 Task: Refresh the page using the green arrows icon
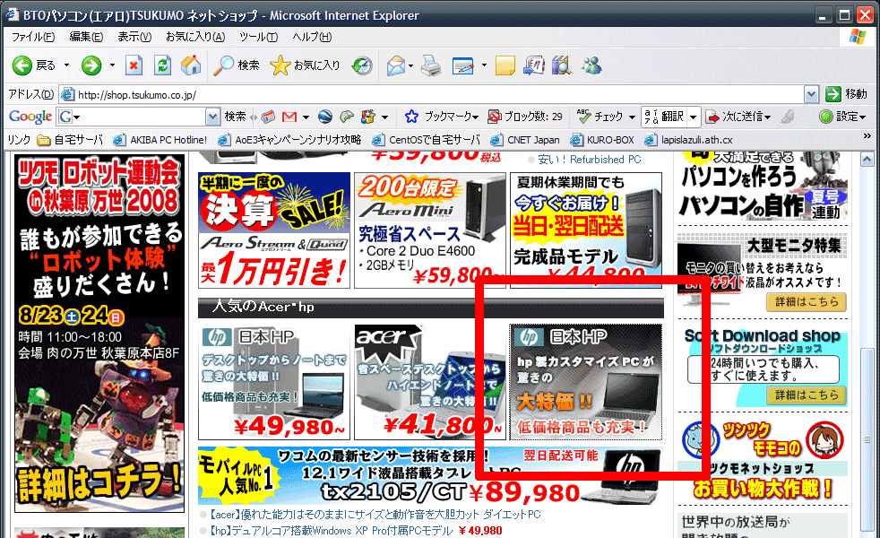pyautogui.click(x=162, y=65)
